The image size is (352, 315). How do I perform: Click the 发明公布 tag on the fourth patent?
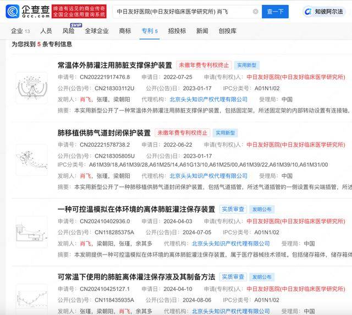click(x=262, y=277)
